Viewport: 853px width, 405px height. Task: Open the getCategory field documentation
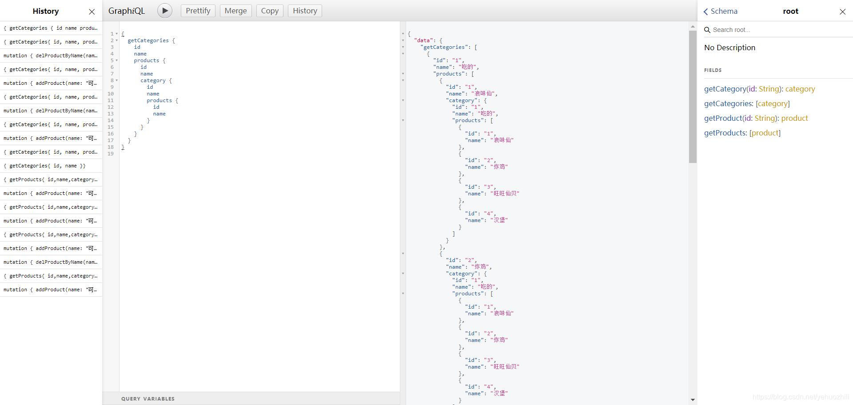(x=725, y=89)
